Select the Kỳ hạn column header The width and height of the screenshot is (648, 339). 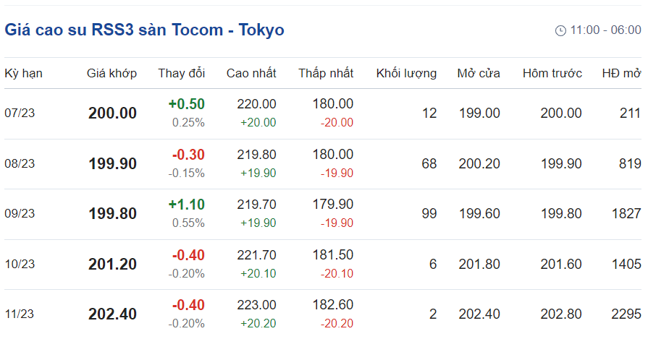[23, 73]
